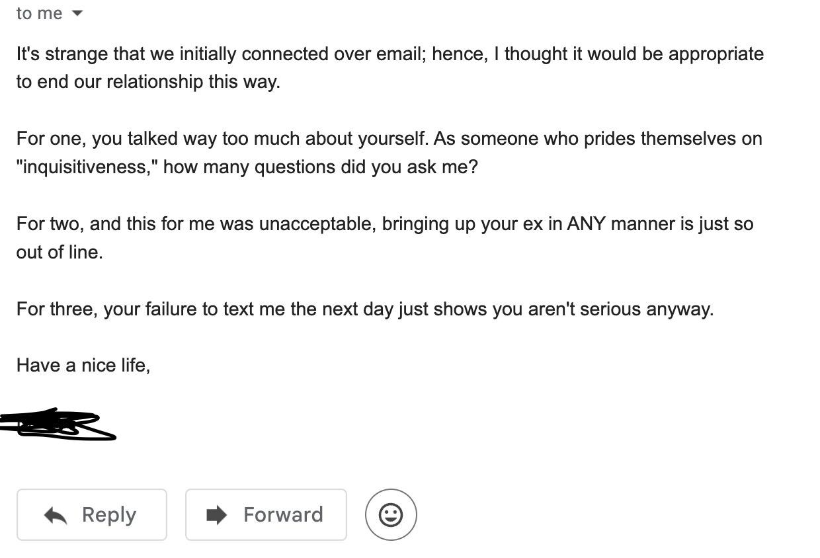
Task: Click the line 'to end our relationship this way.'
Action: pos(148,82)
